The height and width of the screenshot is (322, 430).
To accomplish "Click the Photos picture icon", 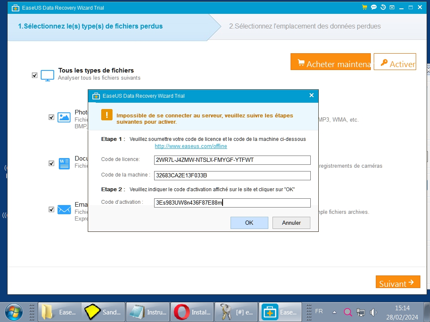I will click(x=64, y=117).
